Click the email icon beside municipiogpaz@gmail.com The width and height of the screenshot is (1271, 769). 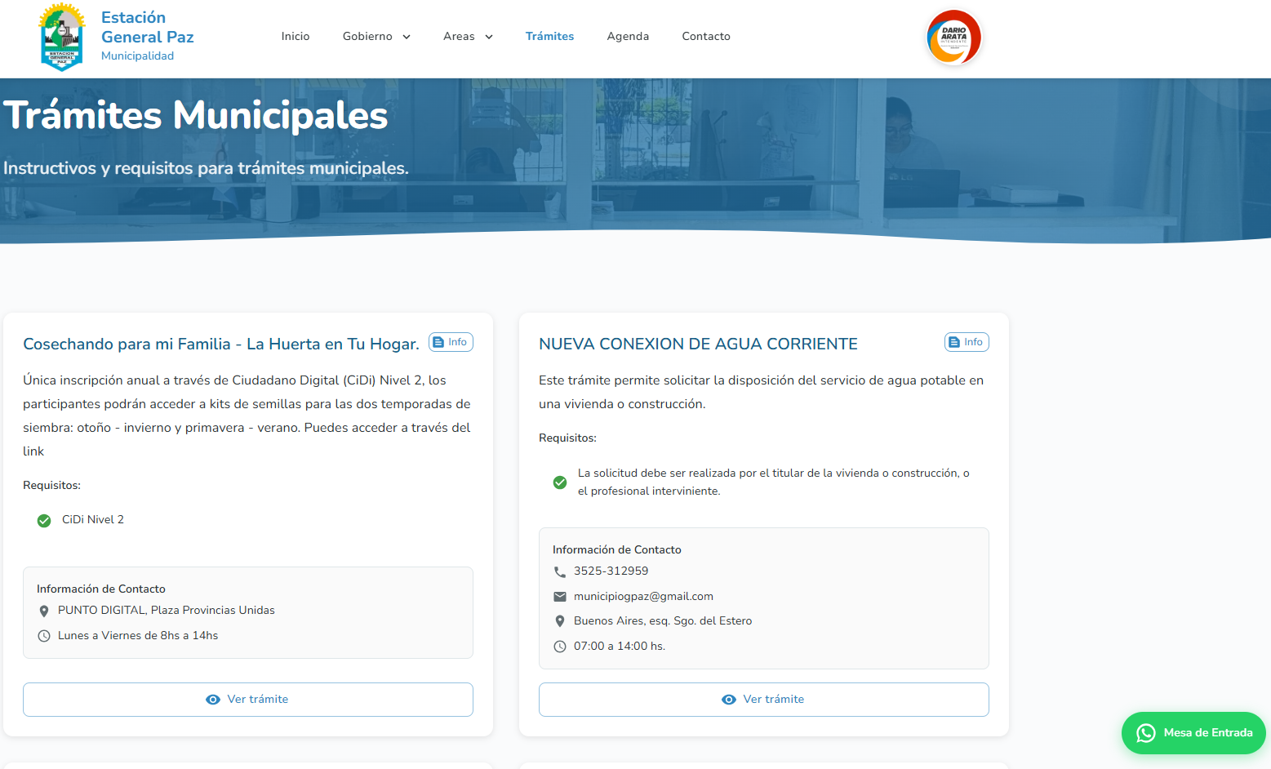(x=560, y=596)
